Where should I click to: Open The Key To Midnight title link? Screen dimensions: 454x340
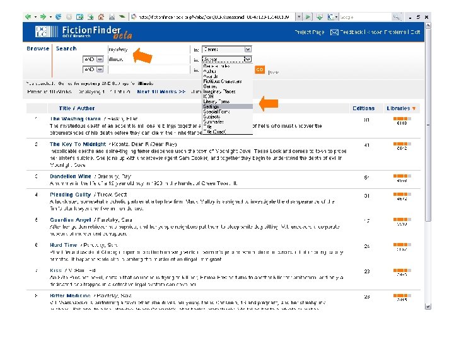coord(78,144)
